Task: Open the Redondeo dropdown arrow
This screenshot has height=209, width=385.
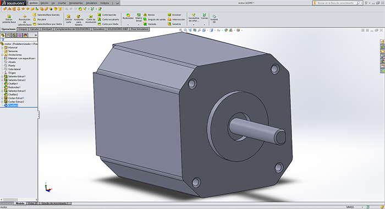Action: (128, 25)
